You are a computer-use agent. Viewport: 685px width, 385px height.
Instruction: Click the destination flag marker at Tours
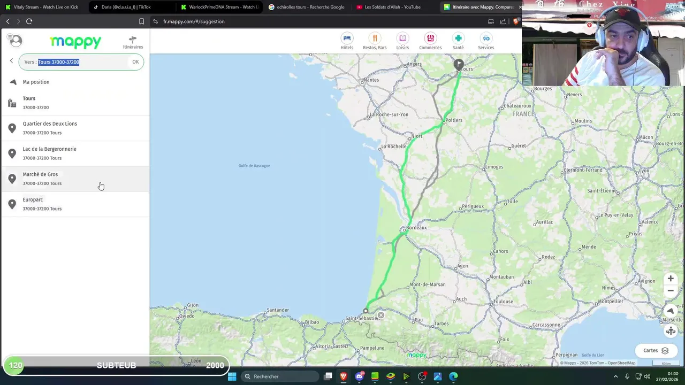[459, 65]
